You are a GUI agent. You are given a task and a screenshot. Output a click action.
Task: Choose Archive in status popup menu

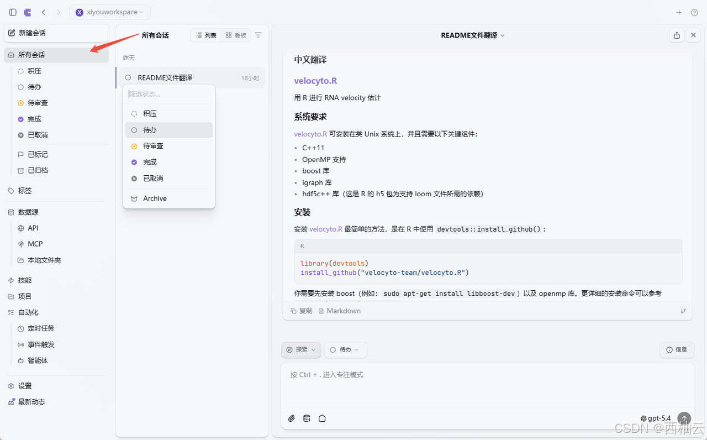pos(169,198)
